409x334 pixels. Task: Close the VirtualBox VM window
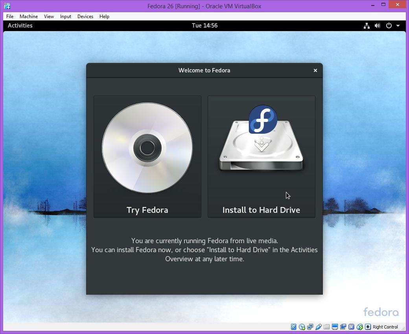tap(398, 4)
